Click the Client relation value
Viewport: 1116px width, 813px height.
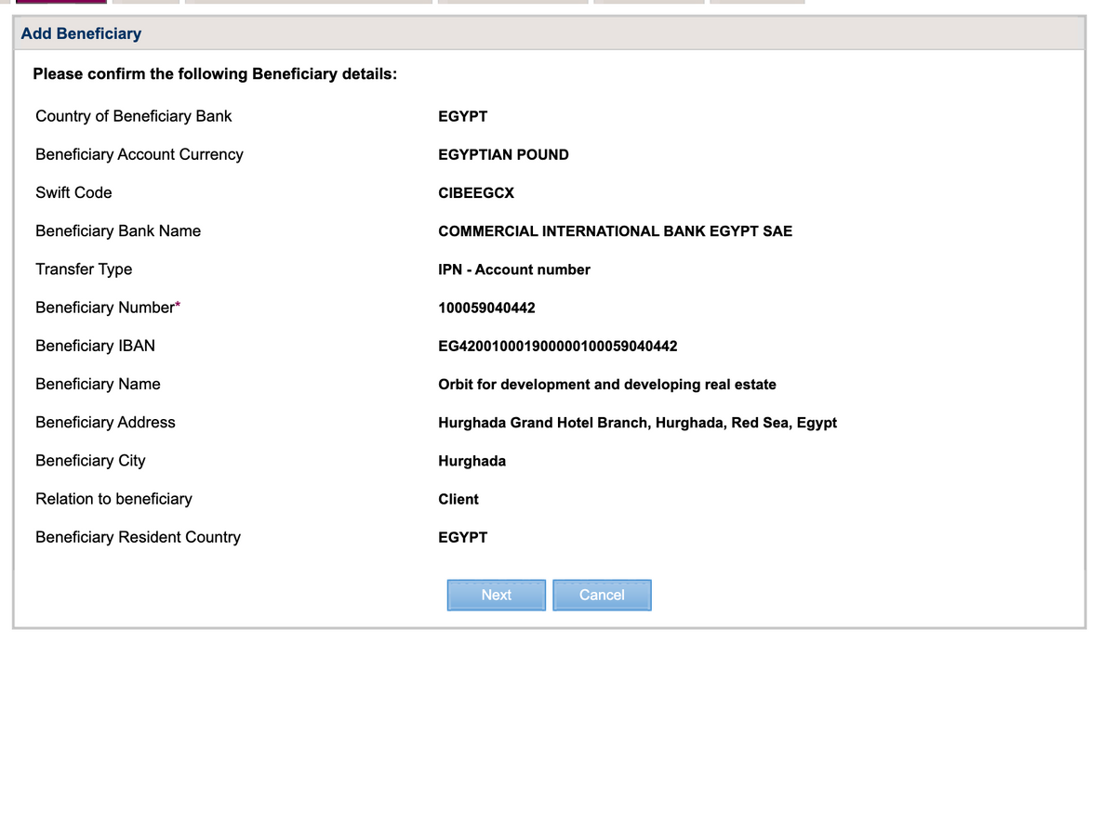(458, 499)
